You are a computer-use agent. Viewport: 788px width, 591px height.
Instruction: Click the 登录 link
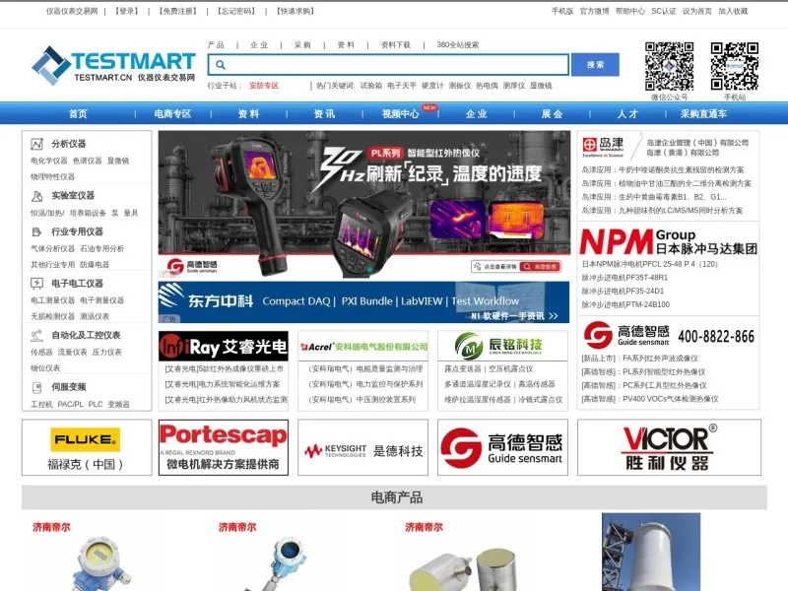[127, 11]
